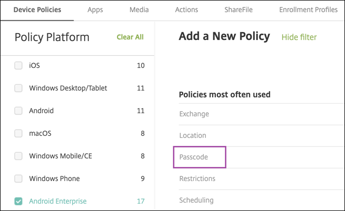Open the Enrollment Profiles tab

click(307, 9)
